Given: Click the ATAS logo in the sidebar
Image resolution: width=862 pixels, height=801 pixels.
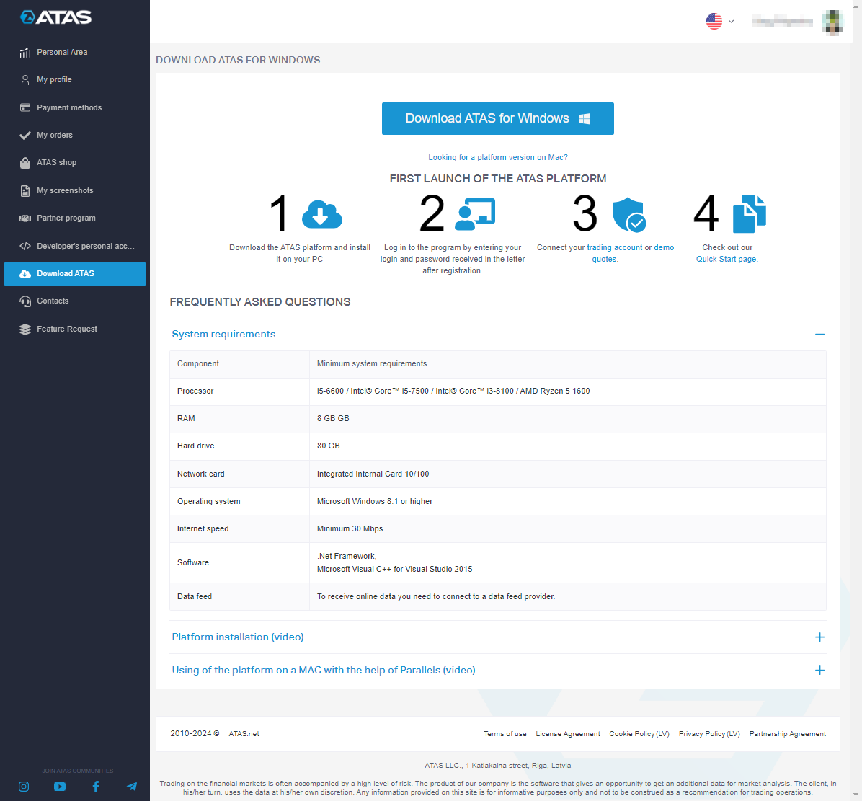Looking at the screenshot, I should click(55, 17).
